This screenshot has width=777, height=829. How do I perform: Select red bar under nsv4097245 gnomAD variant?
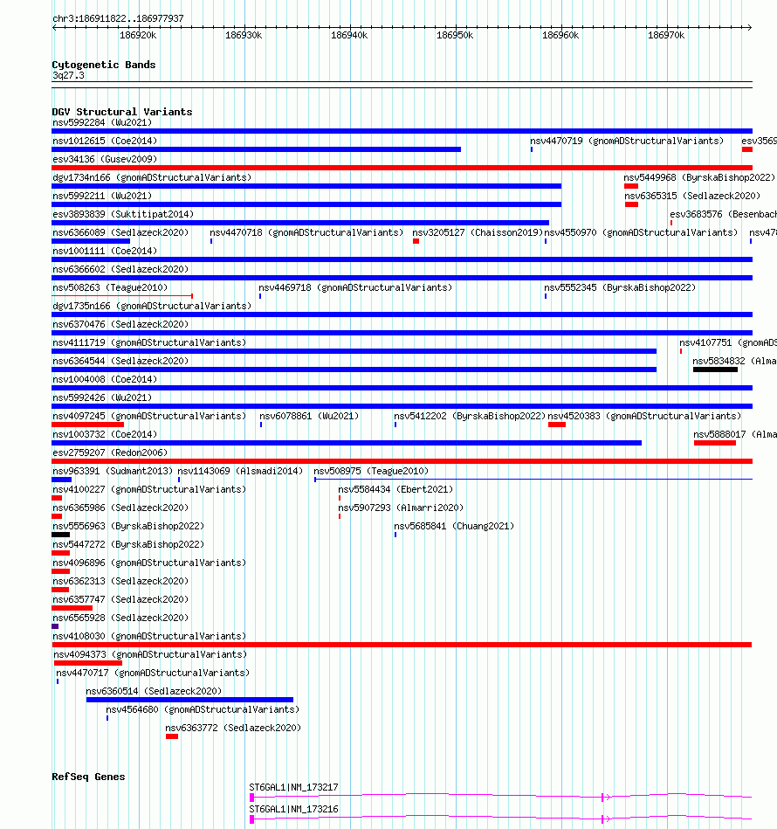[x=87, y=425]
